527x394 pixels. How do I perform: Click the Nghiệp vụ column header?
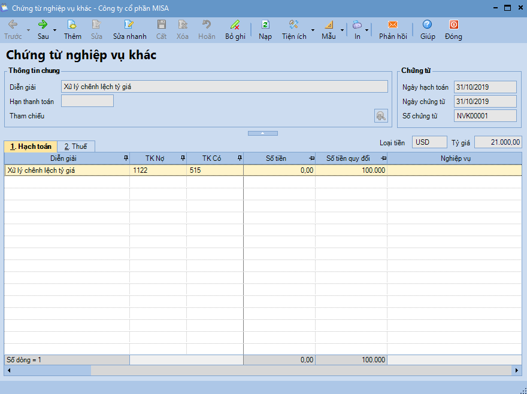pyautogui.click(x=455, y=158)
